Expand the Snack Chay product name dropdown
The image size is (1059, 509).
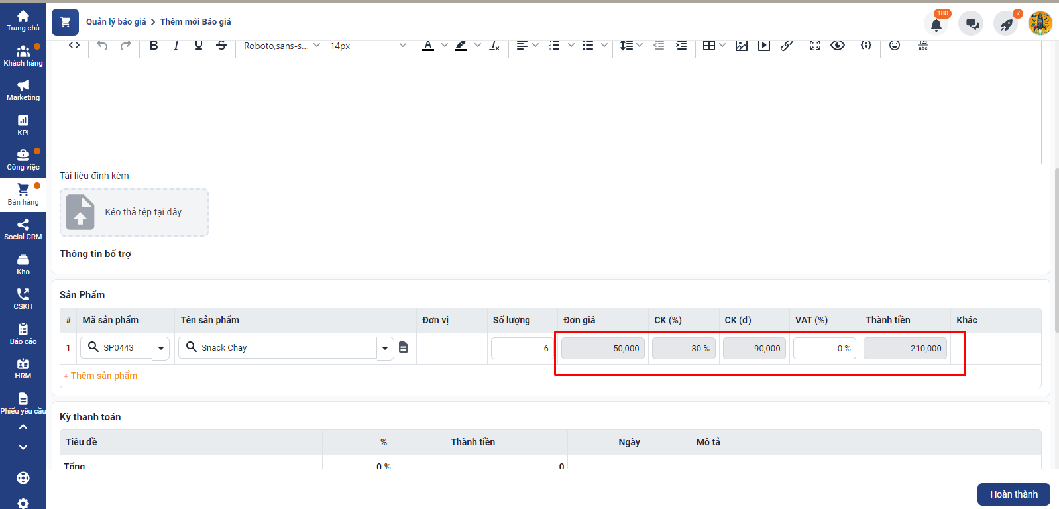click(385, 348)
